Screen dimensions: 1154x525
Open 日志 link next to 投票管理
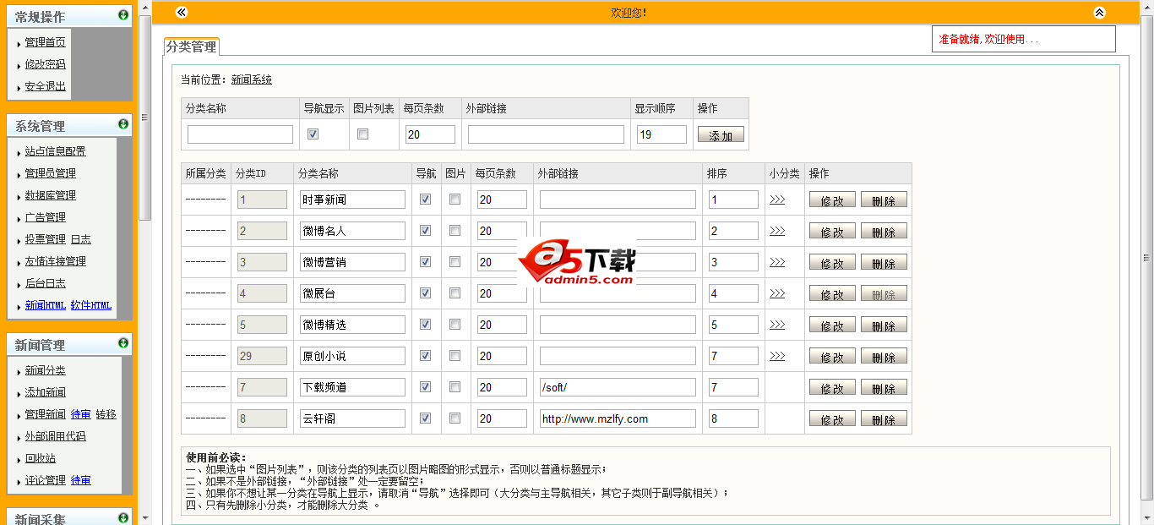coord(81,239)
